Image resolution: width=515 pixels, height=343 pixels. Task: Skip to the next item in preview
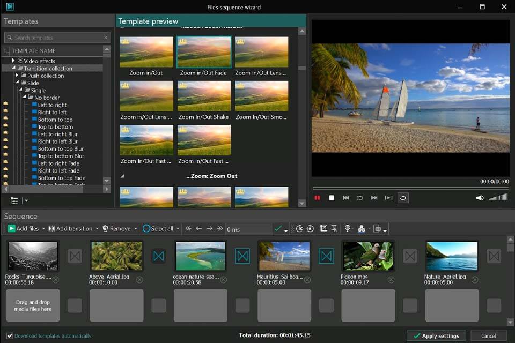pyautogui.click(x=374, y=198)
